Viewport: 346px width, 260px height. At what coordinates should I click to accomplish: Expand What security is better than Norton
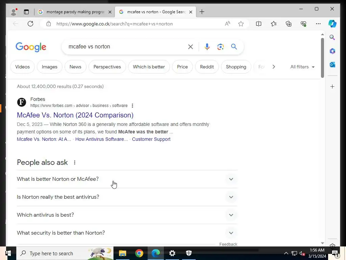[x=127, y=233]
